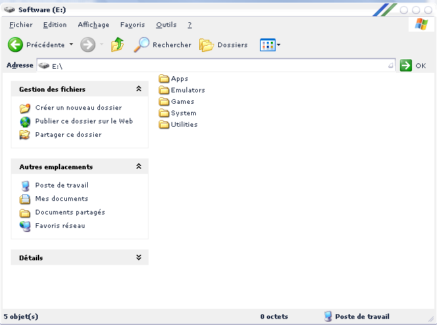Open the Games folder
This screenshot has width=437, height=325.
point(182,102)
